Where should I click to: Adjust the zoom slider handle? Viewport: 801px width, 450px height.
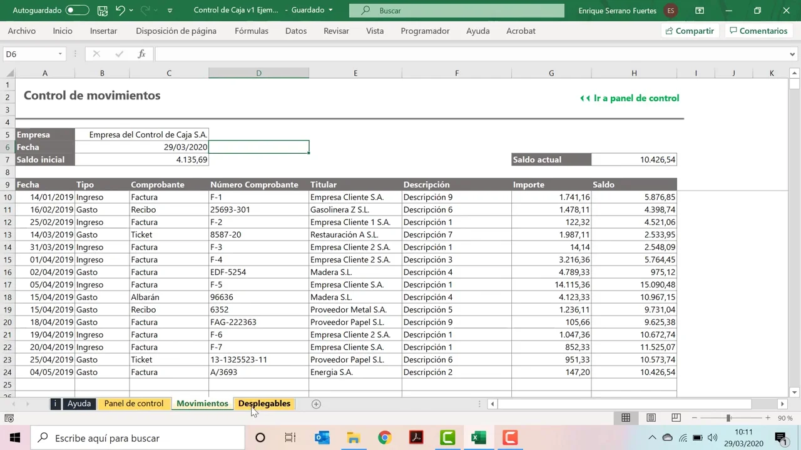728,417
